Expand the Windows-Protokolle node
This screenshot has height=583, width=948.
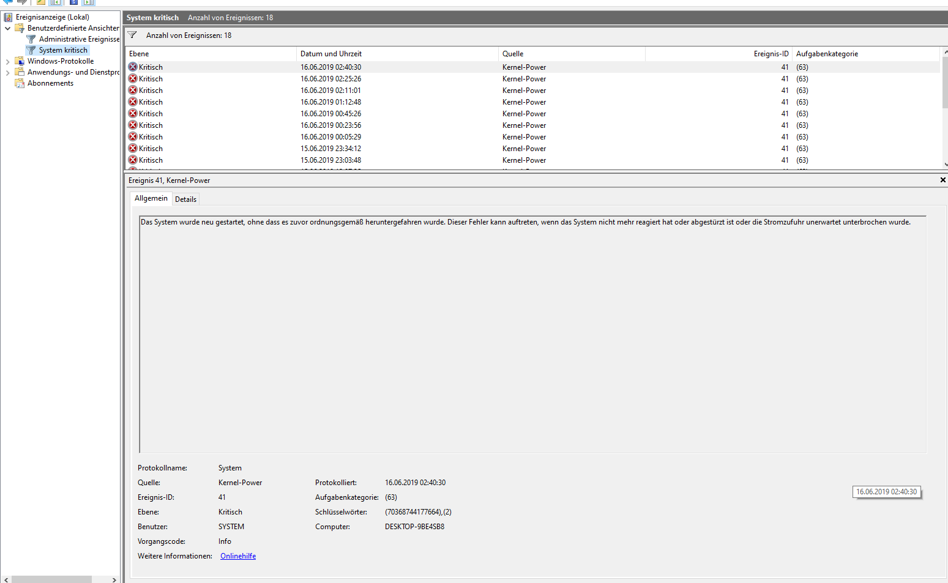(x=7, y=61)
